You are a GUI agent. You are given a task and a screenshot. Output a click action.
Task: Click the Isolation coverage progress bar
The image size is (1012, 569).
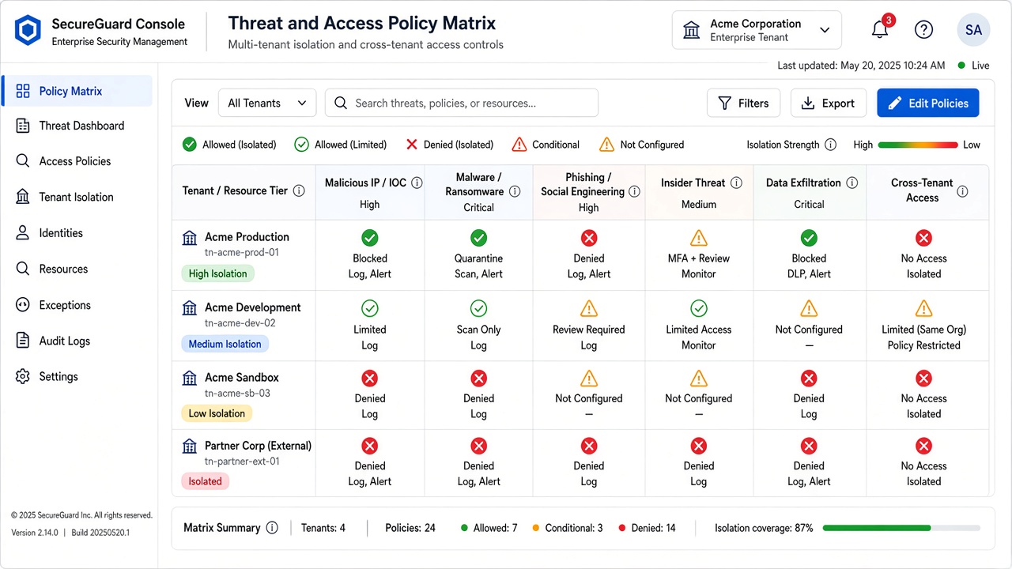901,528
